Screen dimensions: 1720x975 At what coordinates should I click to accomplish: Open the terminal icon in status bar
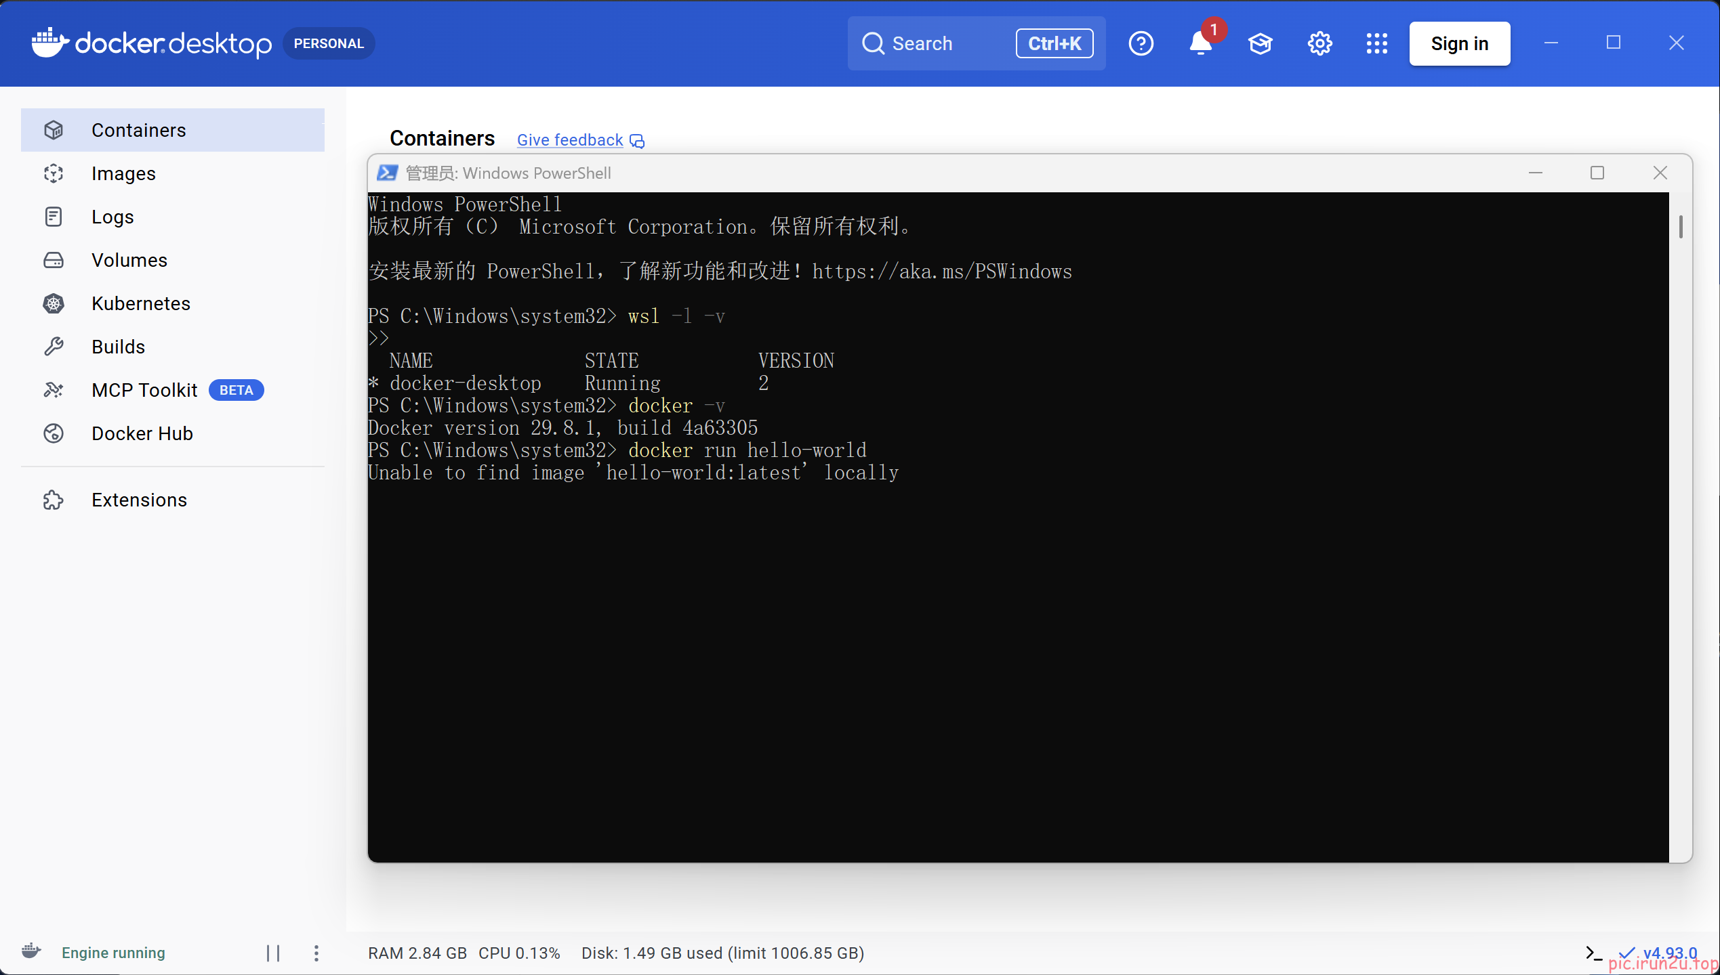click(1593, 953)
